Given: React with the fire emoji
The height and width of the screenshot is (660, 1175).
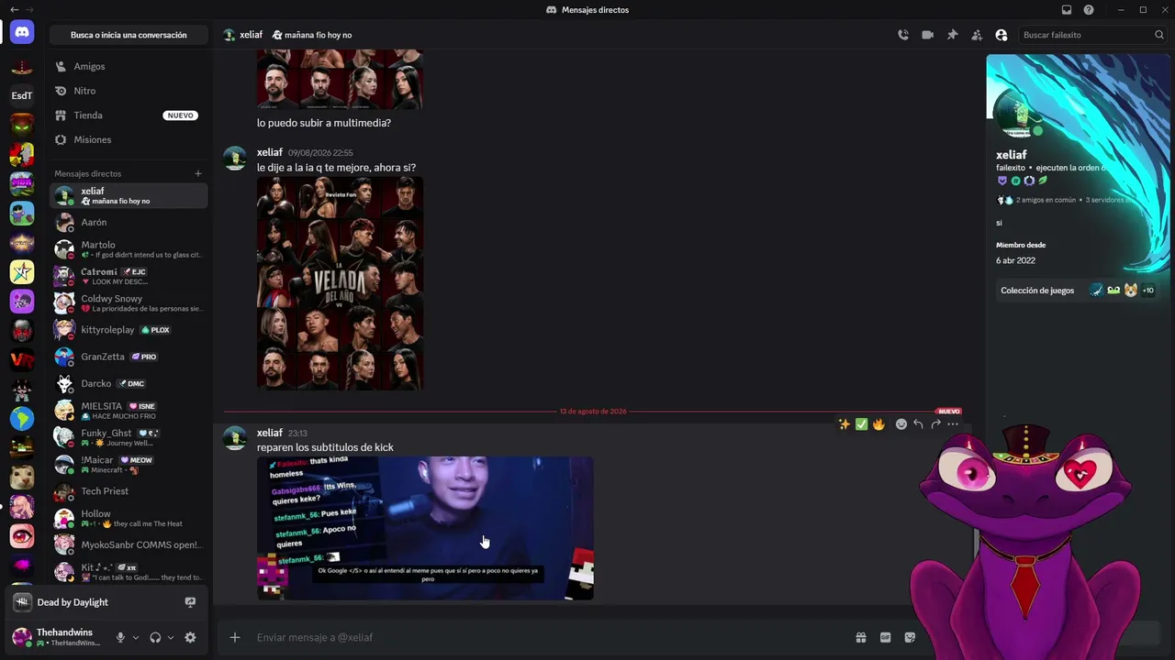Looking at the screenshot, I should tap(878, 424).
